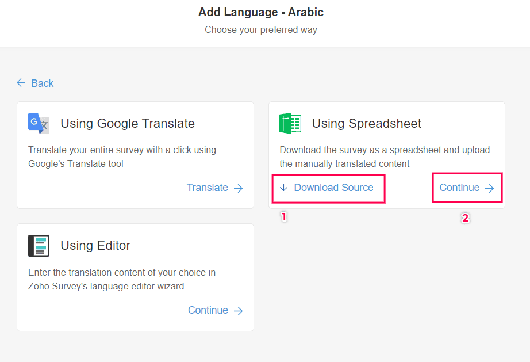Select the Using Google Translate heading
The width and height of the screenshot is (530, 362).
128,123
